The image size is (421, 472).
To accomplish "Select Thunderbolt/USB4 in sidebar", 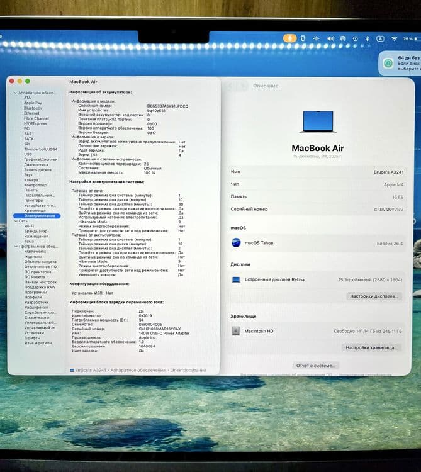I will 41,149.
